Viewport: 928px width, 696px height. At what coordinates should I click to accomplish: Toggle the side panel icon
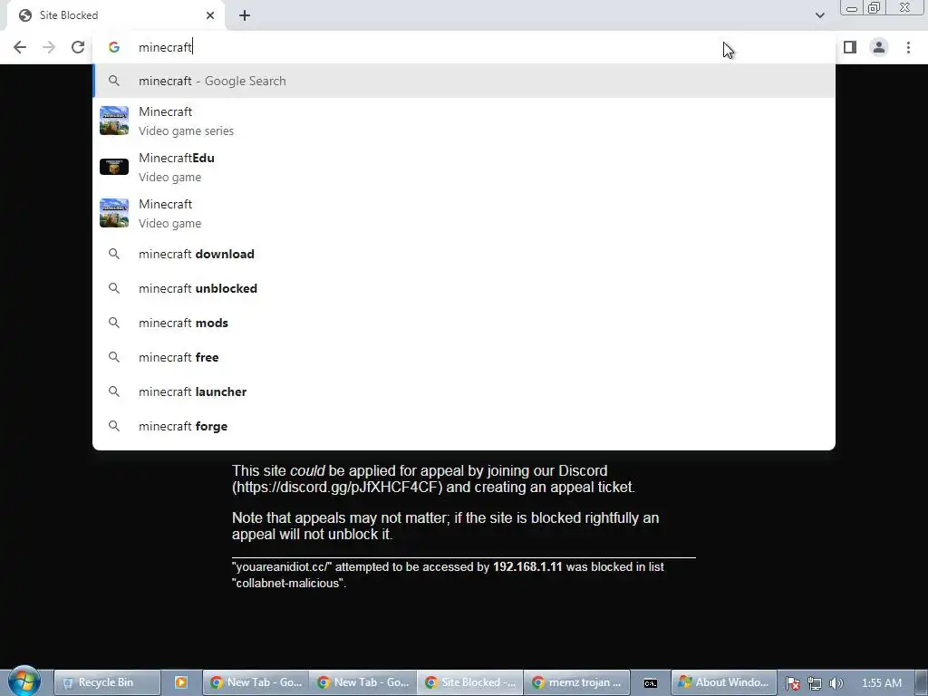click(850, 47)
